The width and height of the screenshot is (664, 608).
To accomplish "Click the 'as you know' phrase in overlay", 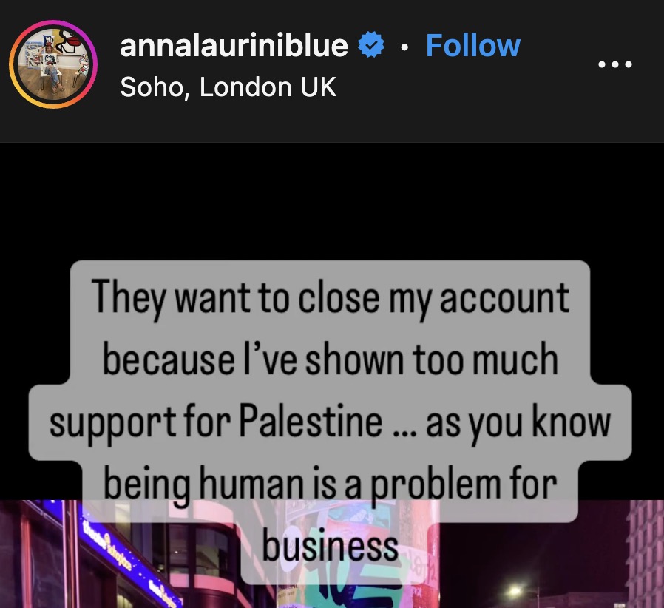I will point(518,422).
